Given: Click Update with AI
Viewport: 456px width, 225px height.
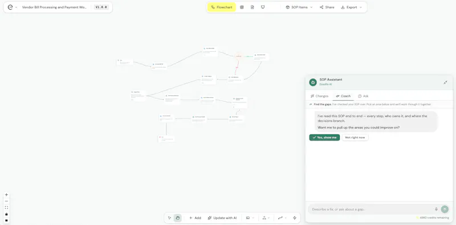Looking at the screenshot, I should pos(222,218).
